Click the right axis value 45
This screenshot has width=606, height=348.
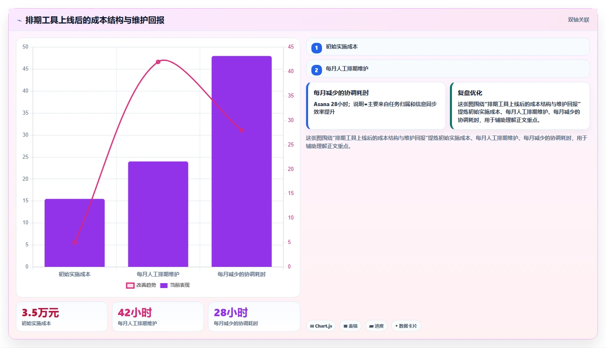pos(291,47)
